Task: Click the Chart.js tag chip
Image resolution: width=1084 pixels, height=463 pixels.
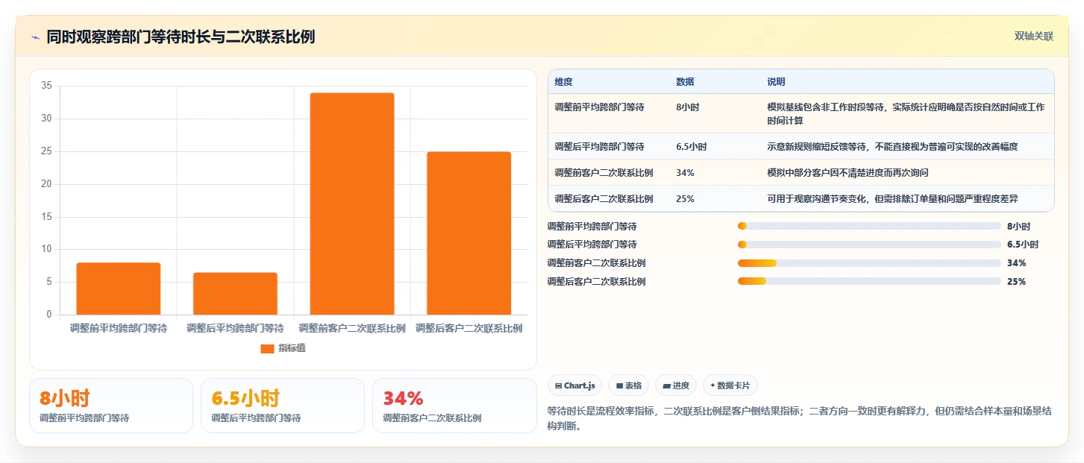Action: point(574,385)
